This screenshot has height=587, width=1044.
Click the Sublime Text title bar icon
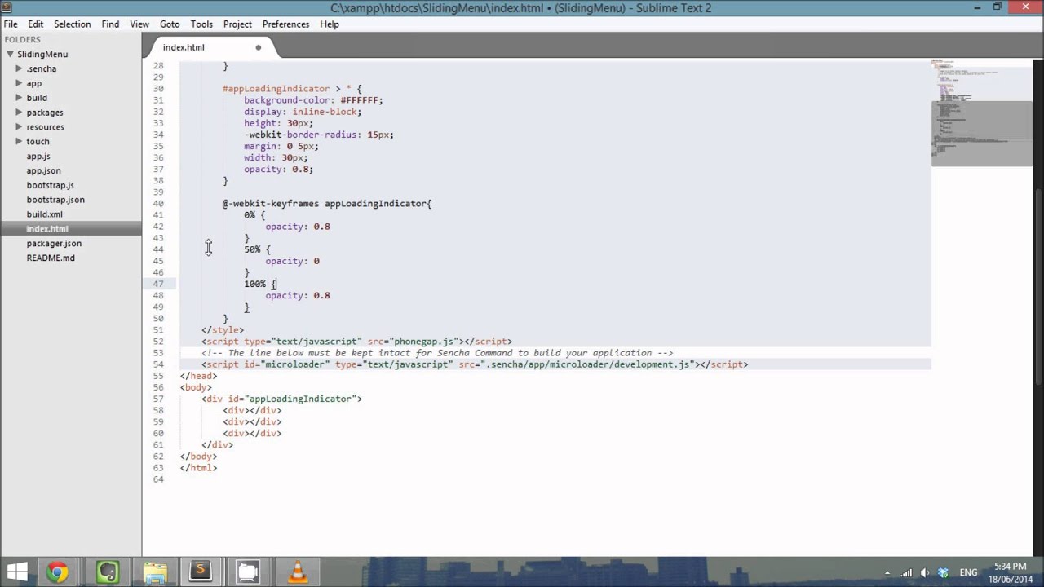(x=6, y=7)
